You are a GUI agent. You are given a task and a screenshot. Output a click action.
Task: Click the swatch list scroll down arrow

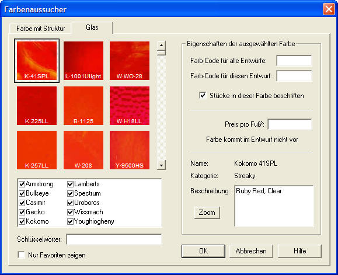161,165
